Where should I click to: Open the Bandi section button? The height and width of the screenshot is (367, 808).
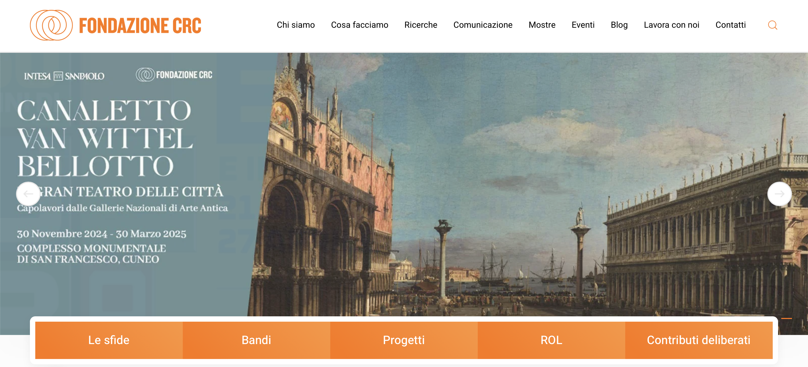click(256, 340)
